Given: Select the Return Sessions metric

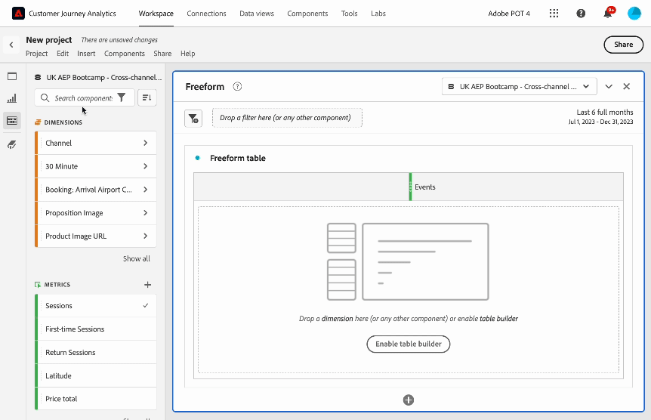Looking at the screenshot, I should pyautogui.click(x=96, y=352).
